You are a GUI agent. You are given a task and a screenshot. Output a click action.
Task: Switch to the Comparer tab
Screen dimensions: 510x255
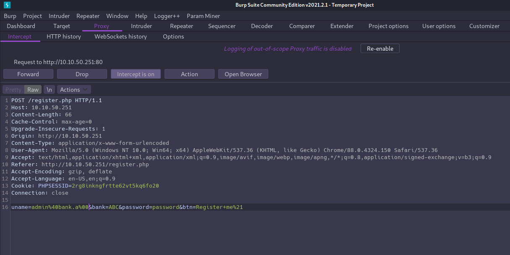302,26
